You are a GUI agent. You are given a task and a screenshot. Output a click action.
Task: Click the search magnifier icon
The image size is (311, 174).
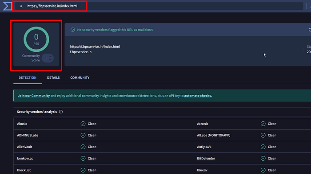coord(21,6)
